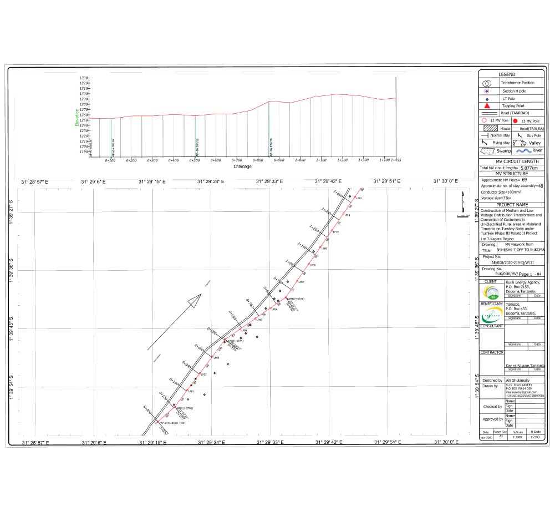Click the hatched House symbol in legend
The image size is (555, 516).
point(491,128)
